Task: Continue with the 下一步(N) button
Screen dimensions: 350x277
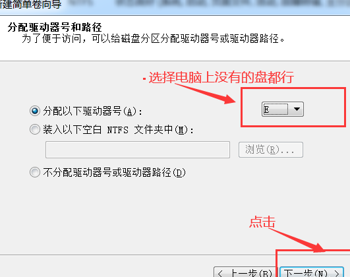Action: tap(312, 272)
